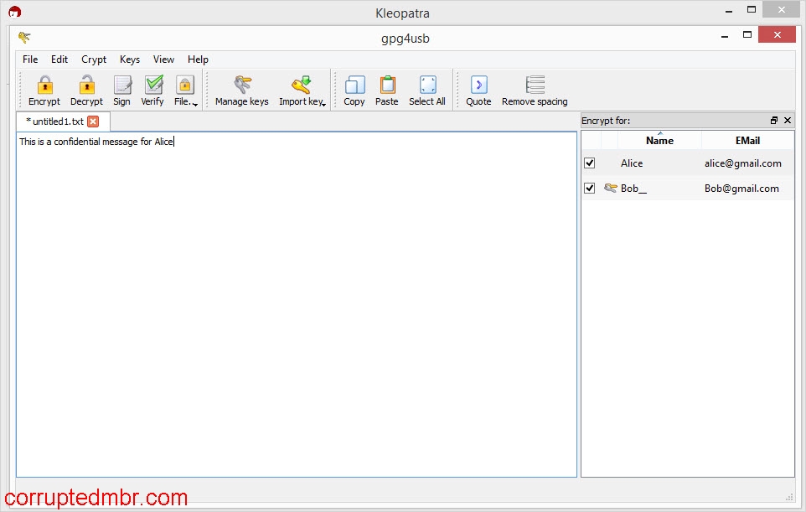The width and height of the screenshot is (806, 512).
Task: Click the Name column header to sort
Action: pos(659,140)
